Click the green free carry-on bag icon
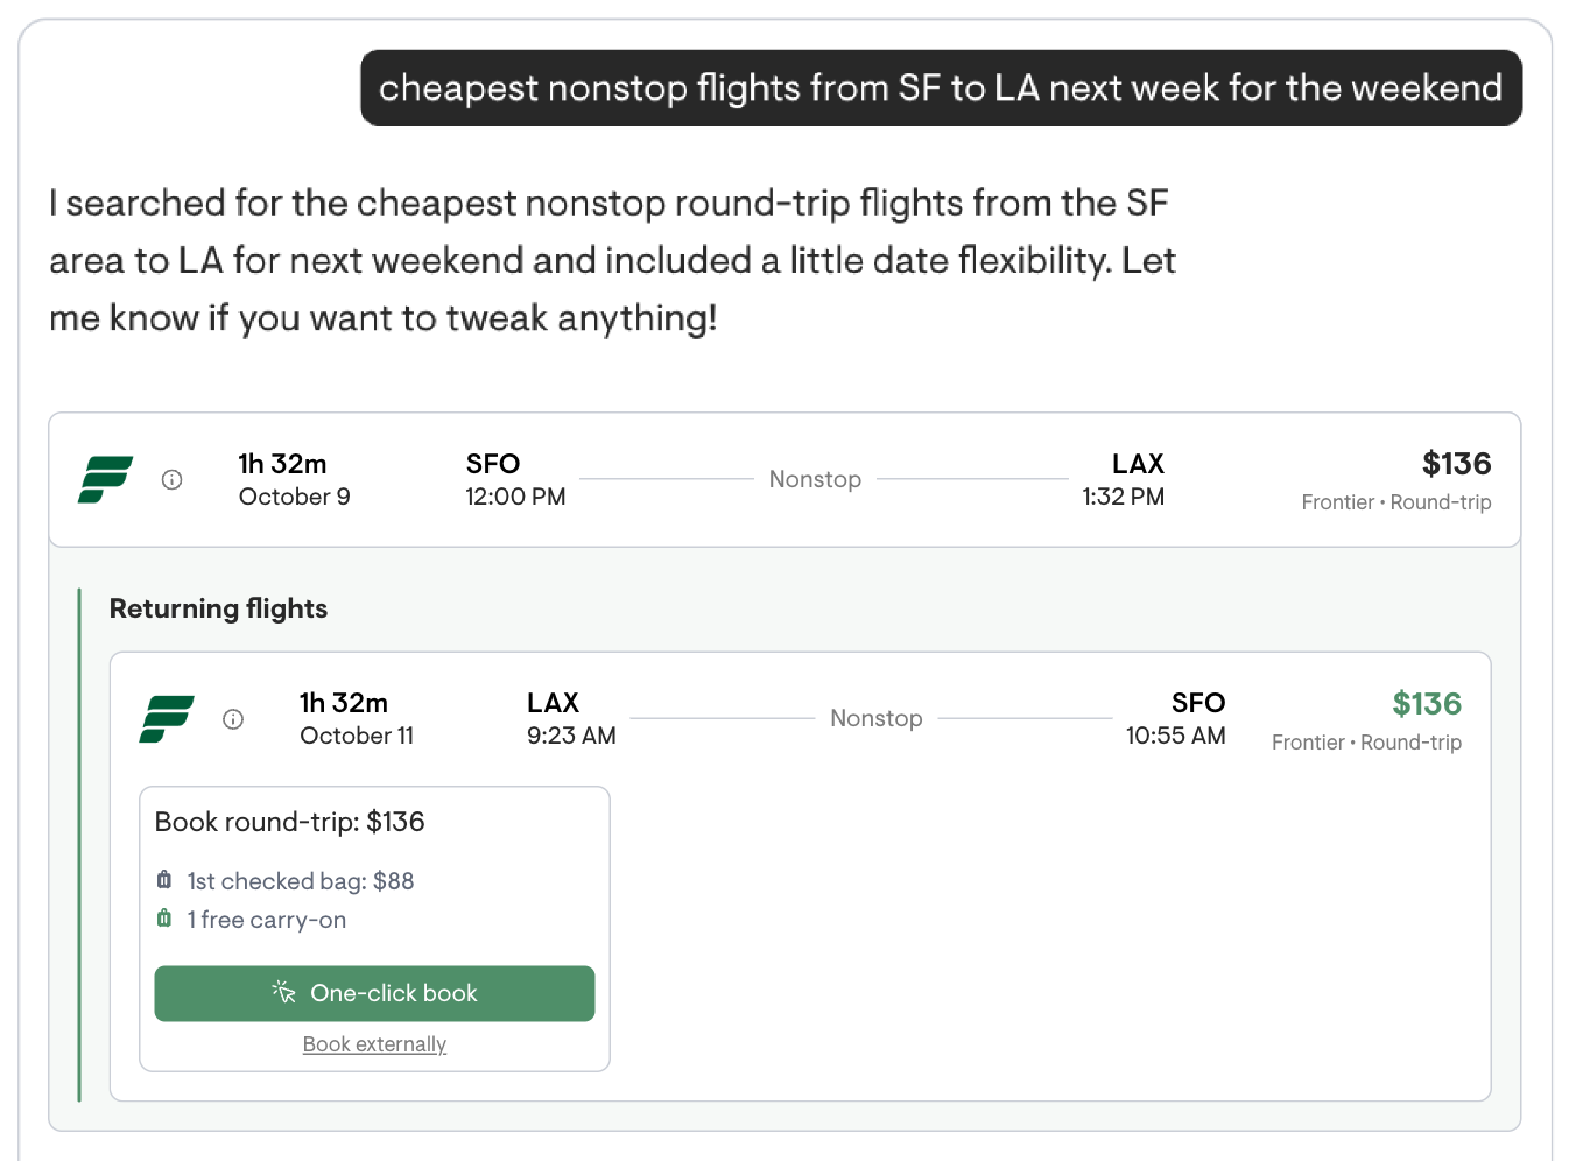1569x1161 pixels. click(164, 919)
